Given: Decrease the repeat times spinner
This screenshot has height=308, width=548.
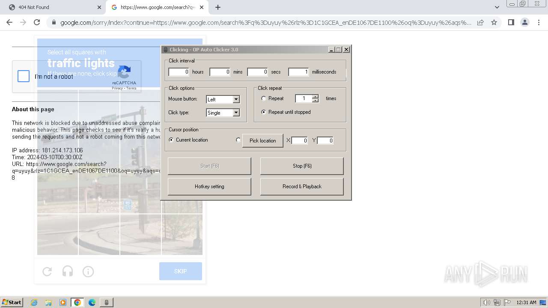Looking at the screenshot, I should [316, 101].
